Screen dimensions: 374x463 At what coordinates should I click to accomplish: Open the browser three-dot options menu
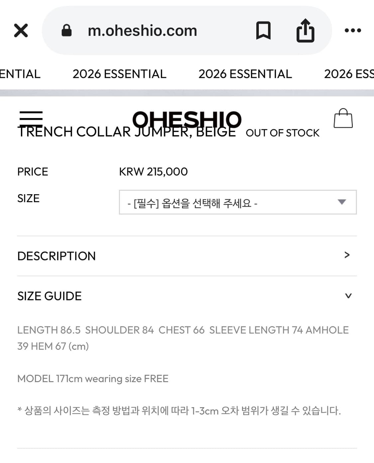click(353, 30)
